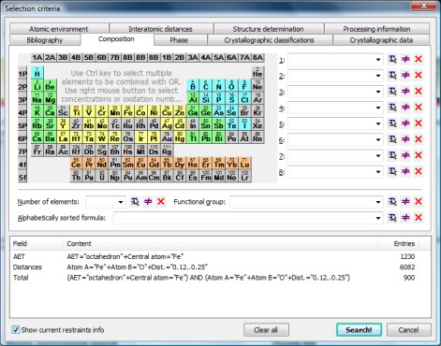Select helium (He) in the periodic table
This screenshot has height=346, width=441.
tap(257, 72)
